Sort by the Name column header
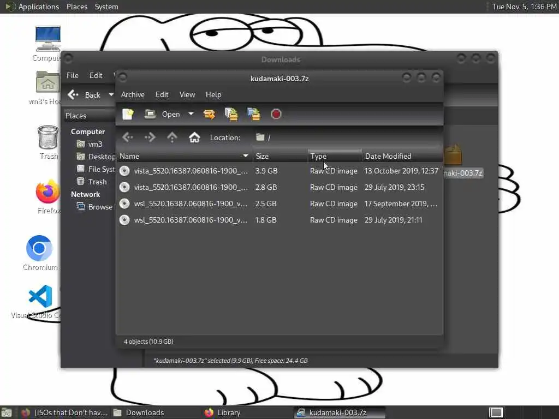The height and width of the screenshot is (419, 559). [185, 156]
